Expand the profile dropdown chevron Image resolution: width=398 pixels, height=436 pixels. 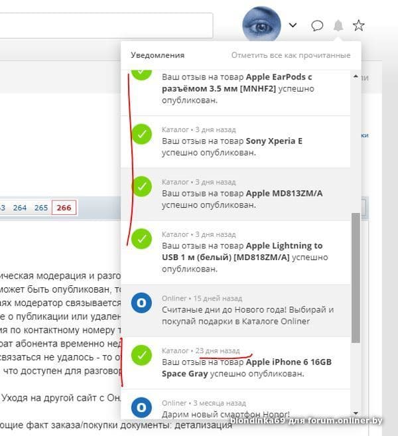tap(293, 26)
